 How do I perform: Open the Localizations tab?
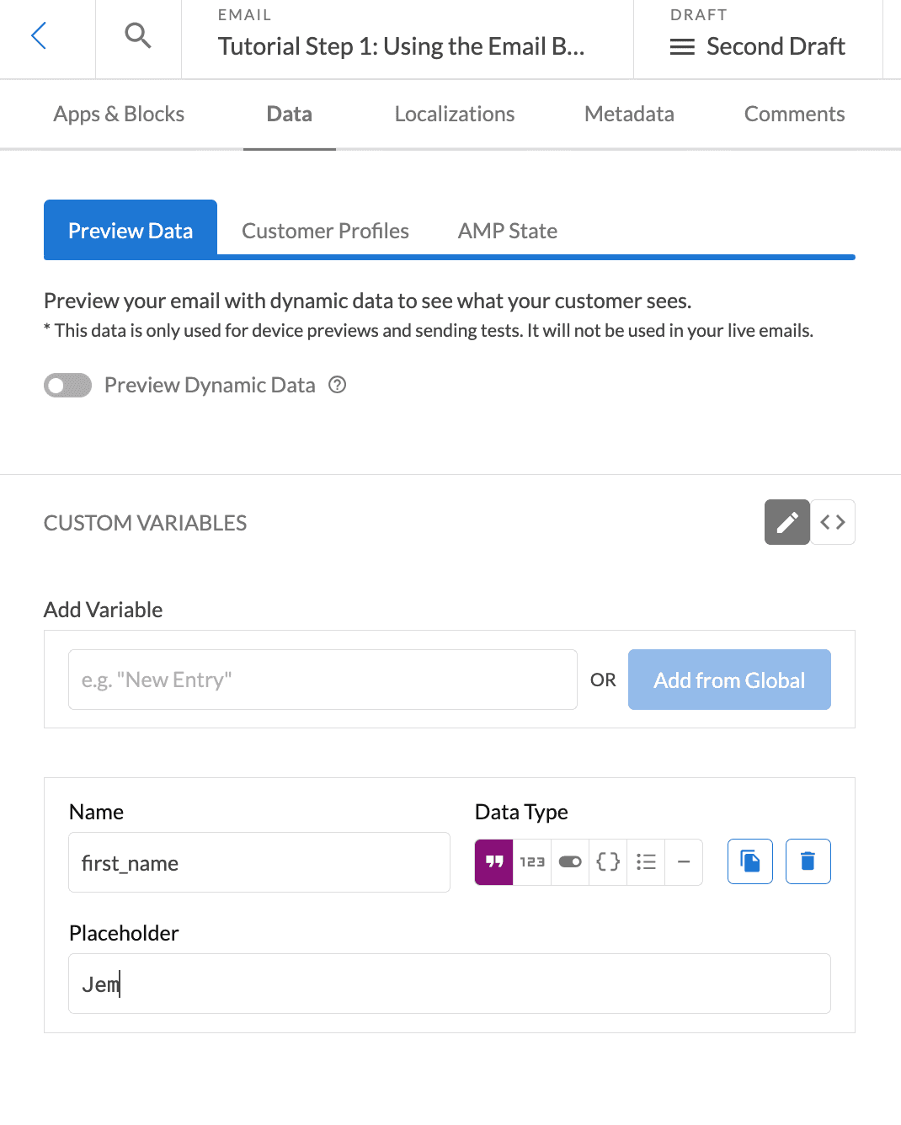click(455, 115)
